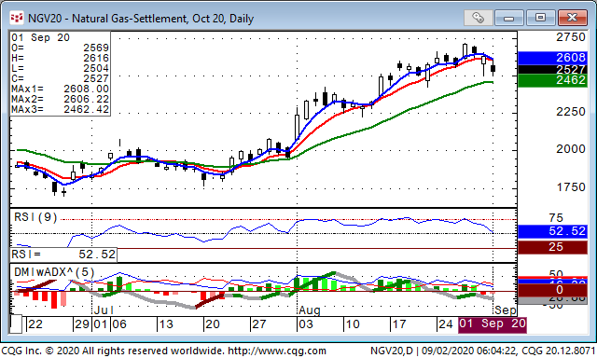Click the chain link icon button
Screen dimensions: 597x358
click(479, 18)
